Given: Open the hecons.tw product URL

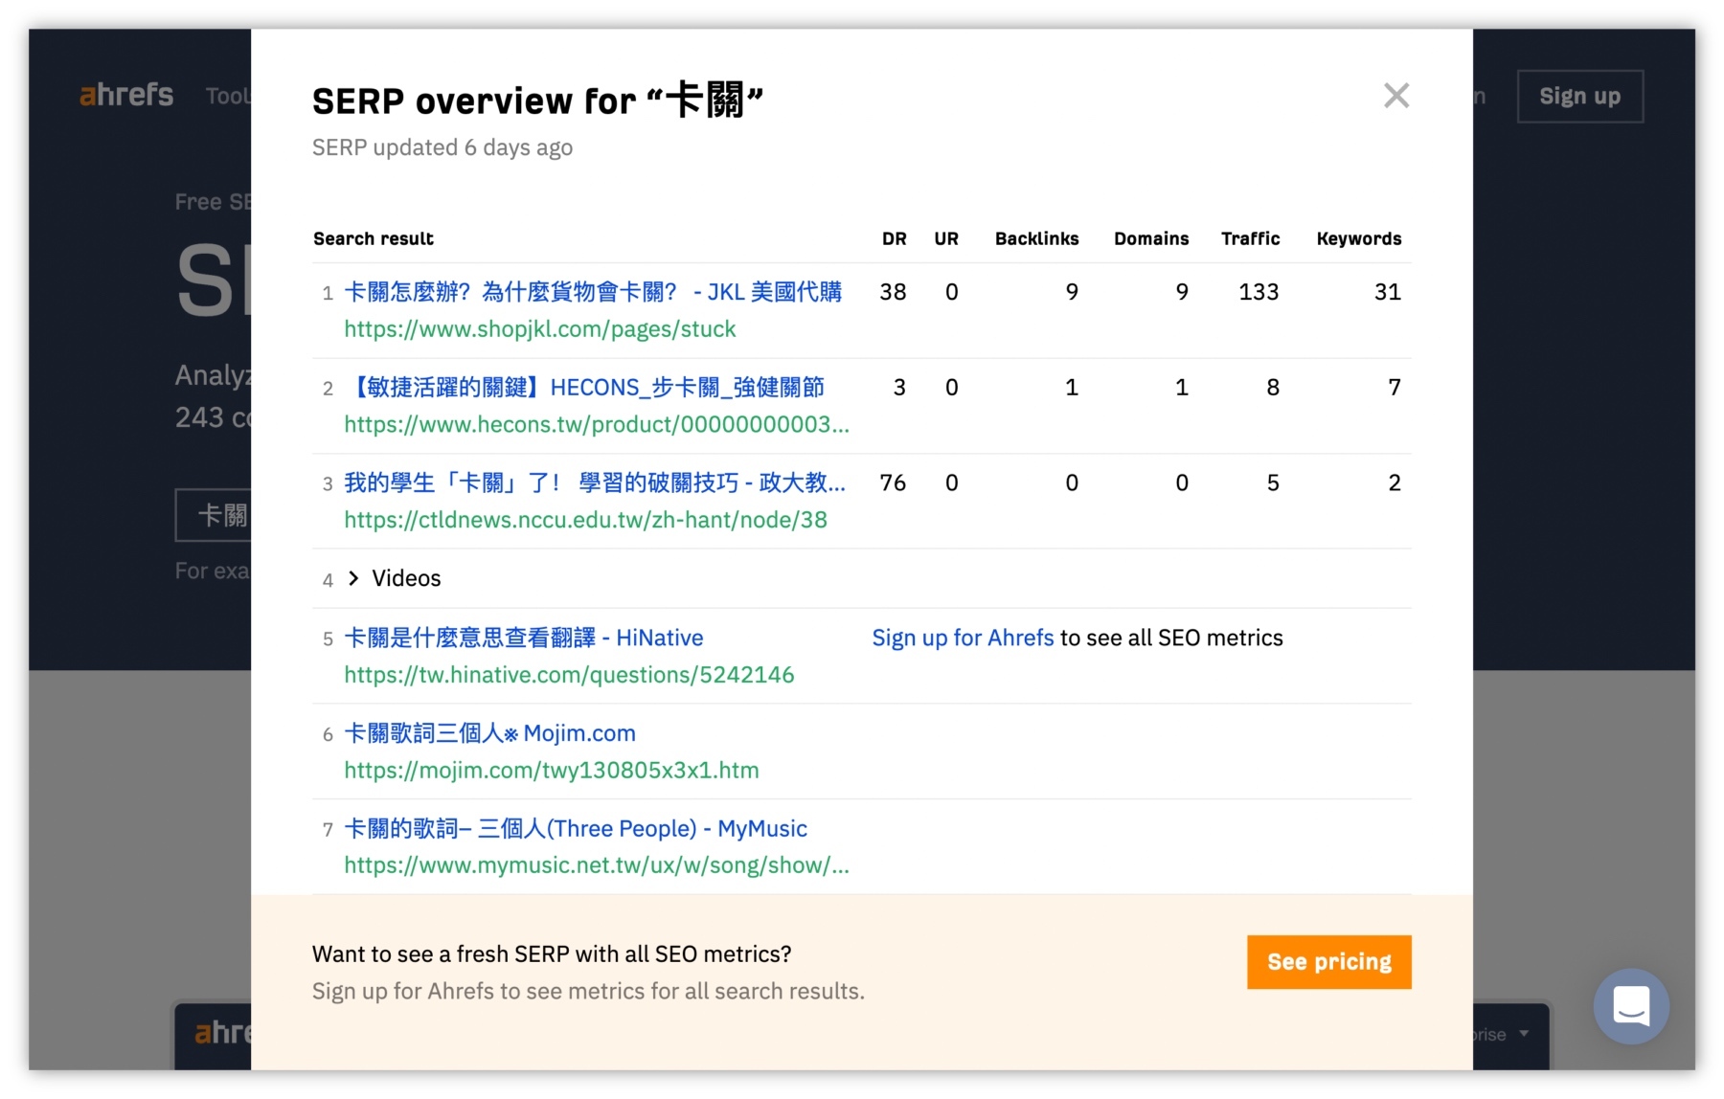Looking at the screenshot, I should coord(596,425).
